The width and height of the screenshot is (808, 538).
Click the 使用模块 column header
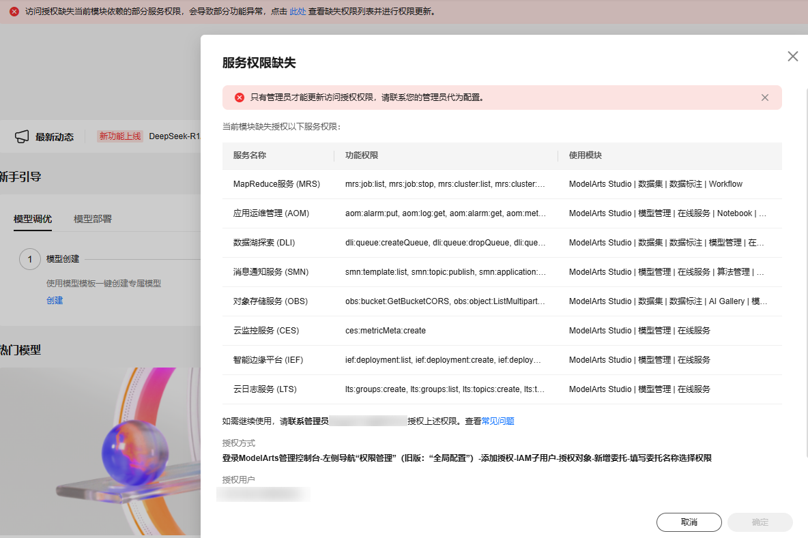pos(586,155)
